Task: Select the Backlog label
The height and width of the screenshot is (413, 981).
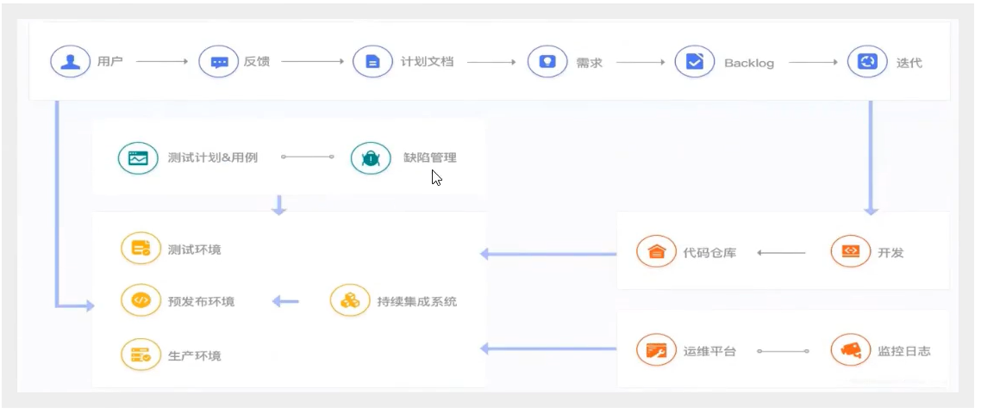Action: point(749,63)
